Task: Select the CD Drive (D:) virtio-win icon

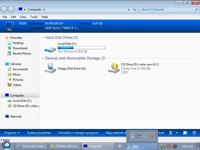Action: pos(114,68)
